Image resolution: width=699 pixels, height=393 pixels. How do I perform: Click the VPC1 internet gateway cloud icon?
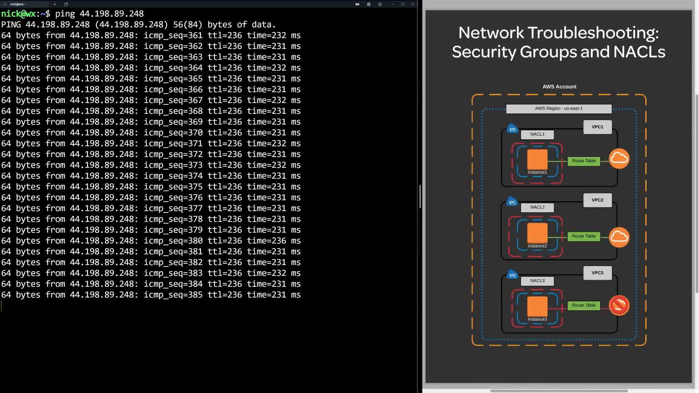pos(619,159)
